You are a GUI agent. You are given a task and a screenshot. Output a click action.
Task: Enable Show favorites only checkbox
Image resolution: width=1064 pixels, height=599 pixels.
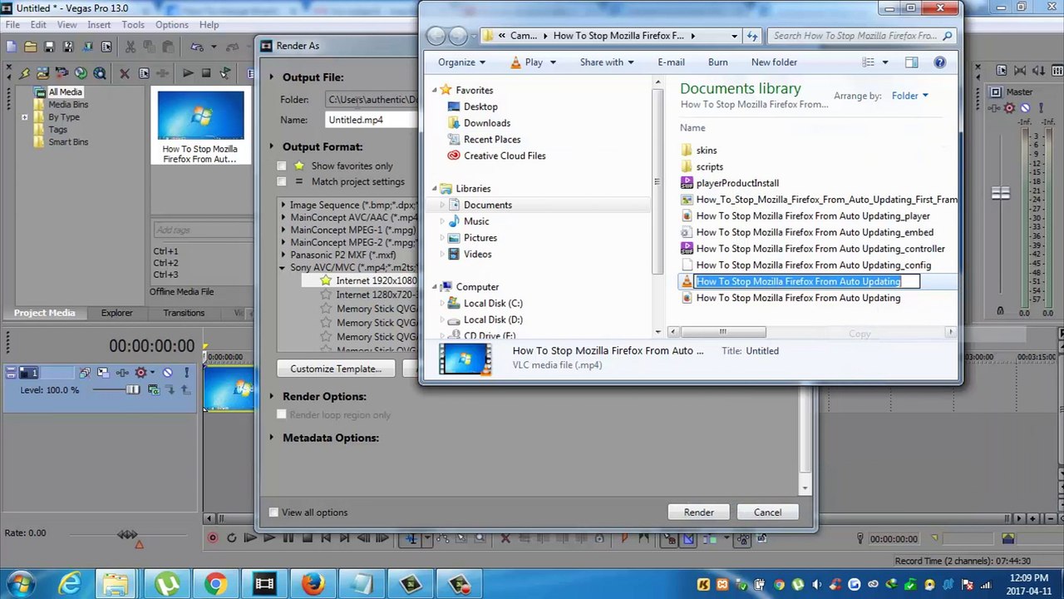282,166
